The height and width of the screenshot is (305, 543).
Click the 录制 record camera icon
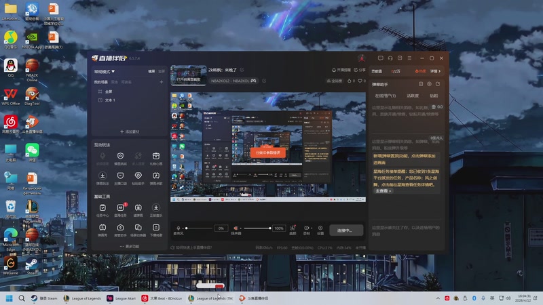click(x=306, y=228)
